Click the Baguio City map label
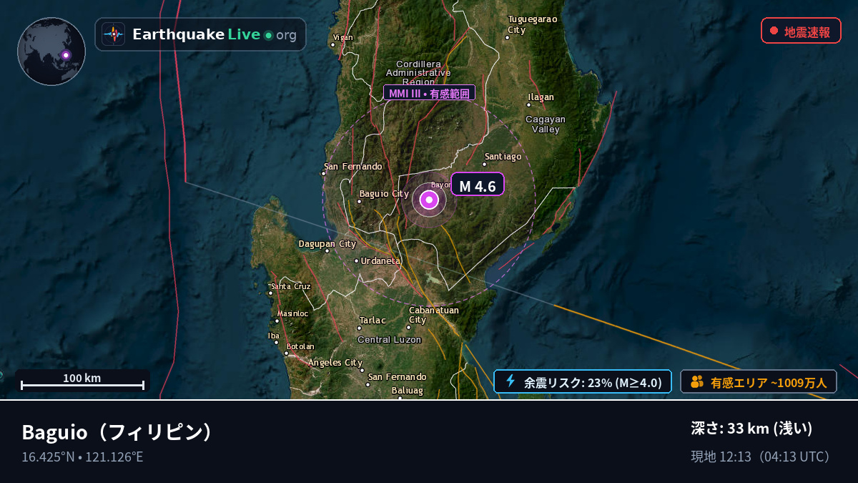The width and height of the screenshot is (858, 483). click(384, 193)
